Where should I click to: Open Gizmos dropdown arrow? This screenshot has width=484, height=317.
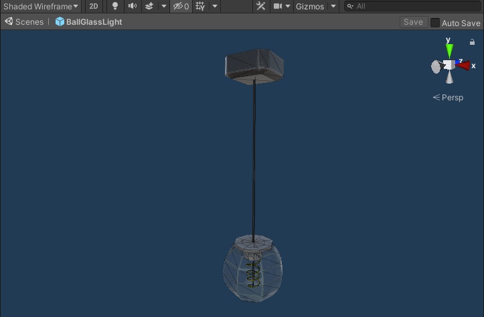[x=333, y=6]
